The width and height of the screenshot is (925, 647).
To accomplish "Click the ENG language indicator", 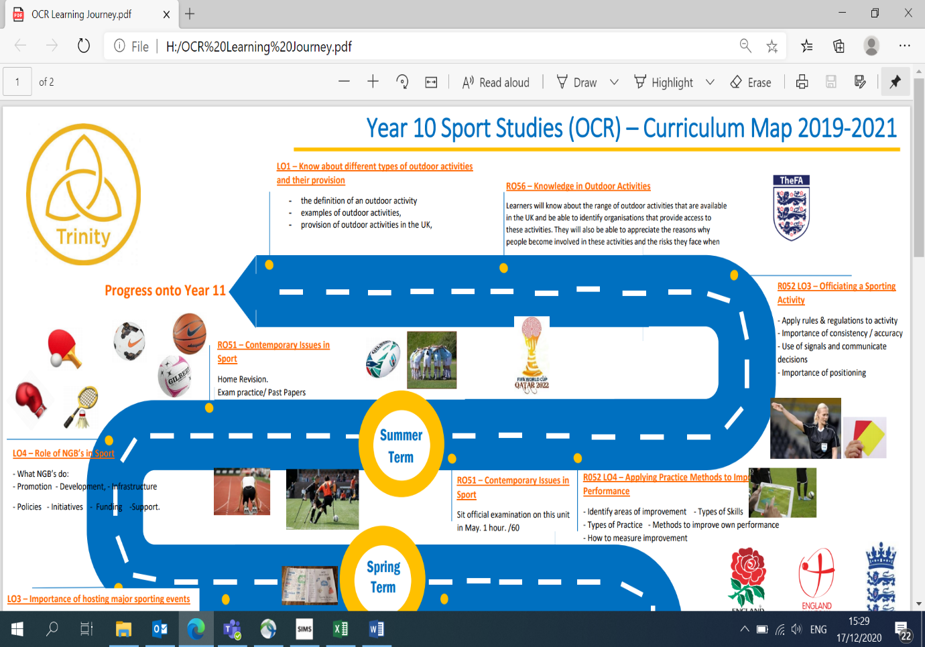I will (x=818, y=630).
